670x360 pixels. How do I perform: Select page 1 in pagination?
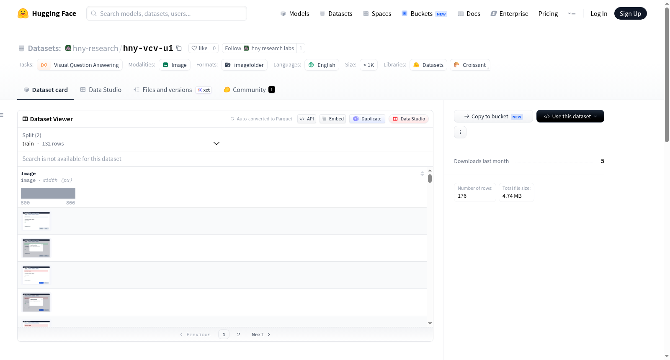[224, 334]
